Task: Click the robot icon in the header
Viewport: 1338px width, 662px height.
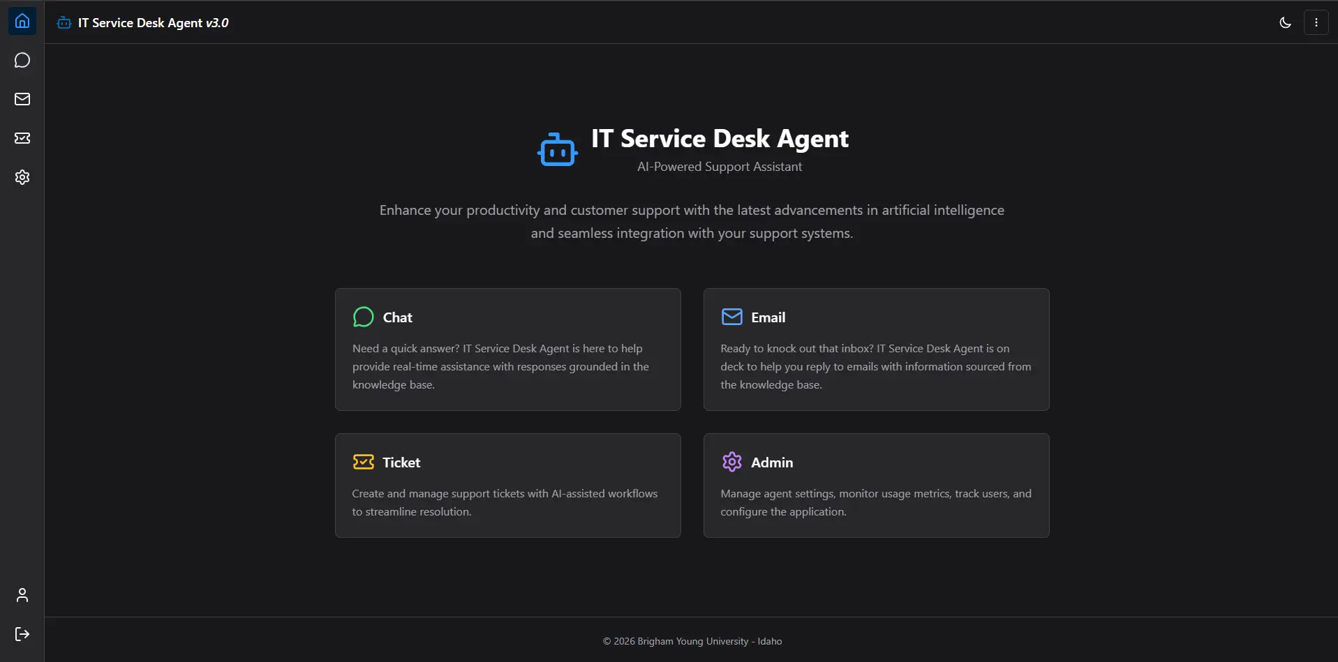Action: tap(64, 23)
